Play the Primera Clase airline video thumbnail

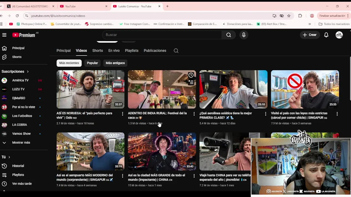(233, 89)
